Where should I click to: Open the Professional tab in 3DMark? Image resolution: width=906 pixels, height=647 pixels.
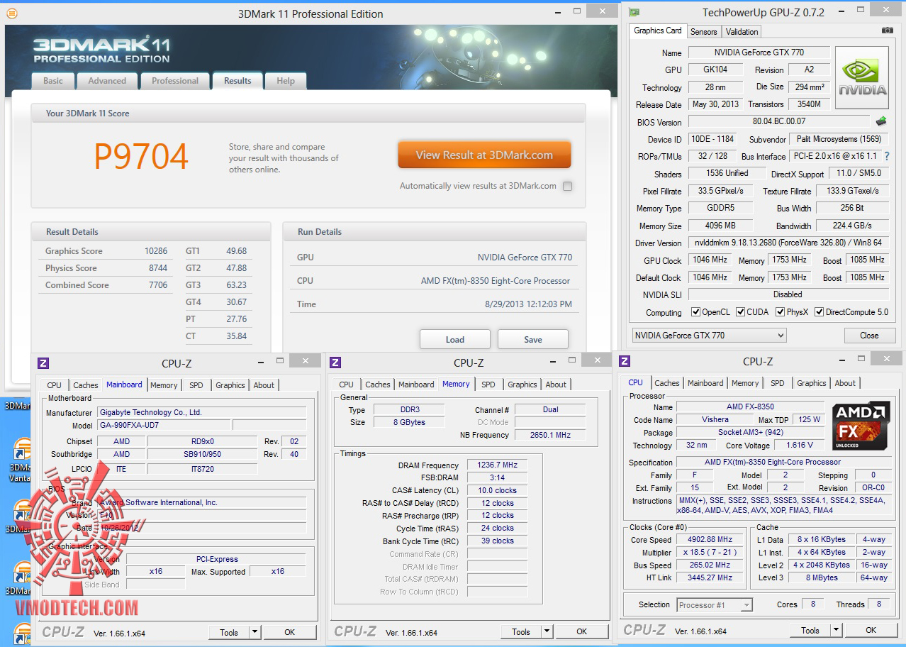pyautogui.click(x=175, y=81)
